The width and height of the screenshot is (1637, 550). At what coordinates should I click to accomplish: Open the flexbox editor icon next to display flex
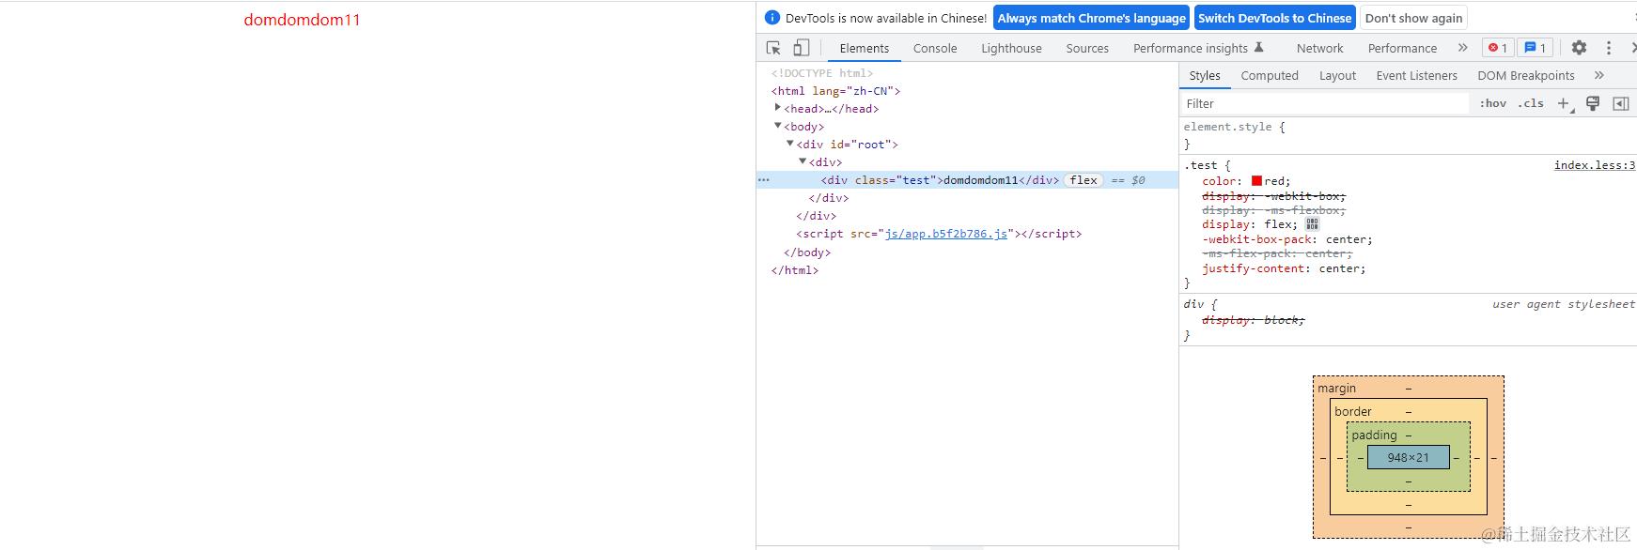1313,224
